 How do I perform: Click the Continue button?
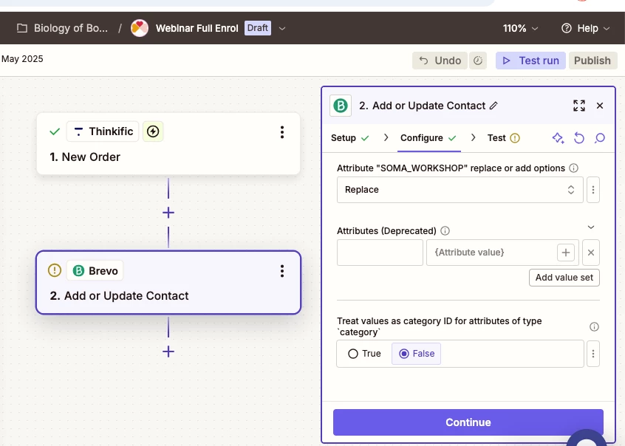468,422
